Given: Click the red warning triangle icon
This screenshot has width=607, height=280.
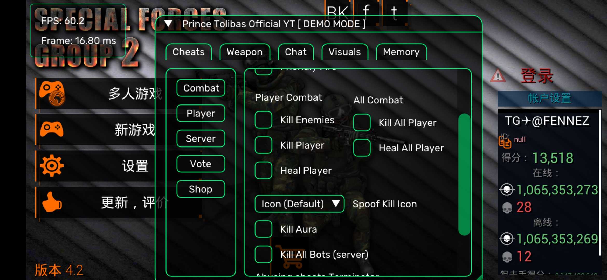Looking at the screenshot, I should coord(498,76).
